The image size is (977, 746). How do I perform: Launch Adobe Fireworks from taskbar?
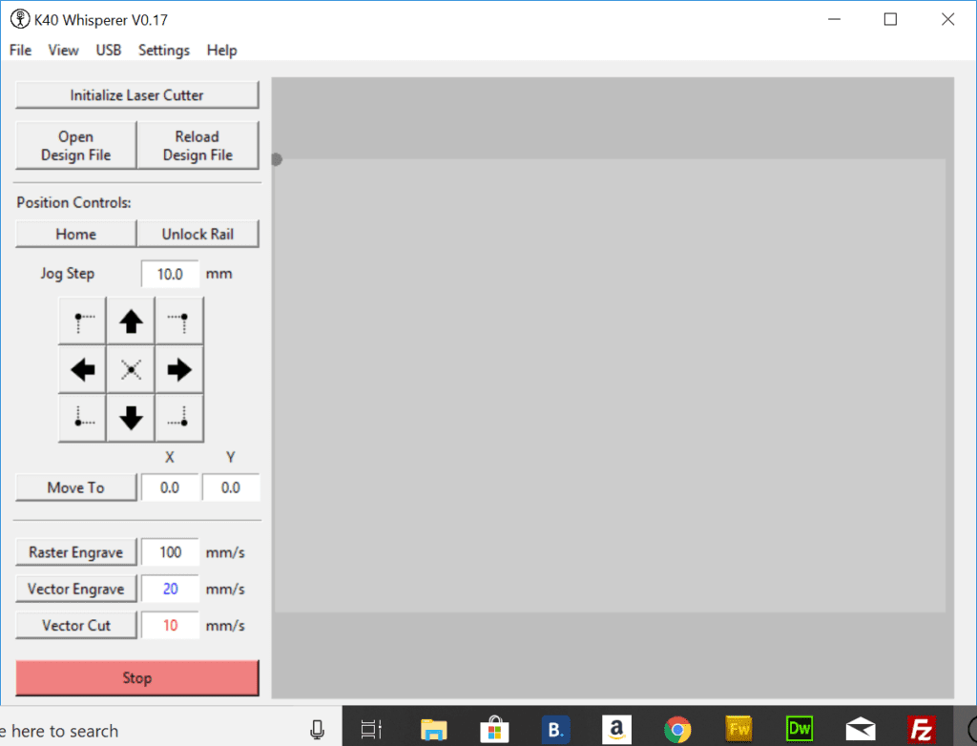coord(738,729)
